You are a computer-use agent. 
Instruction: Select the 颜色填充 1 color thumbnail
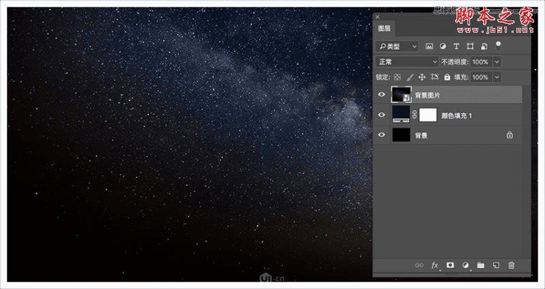(x=401, y=115)
